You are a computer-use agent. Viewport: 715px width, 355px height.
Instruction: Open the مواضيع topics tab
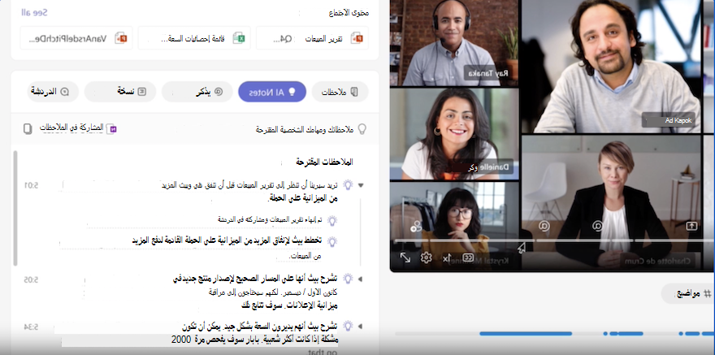click(688, 293)
